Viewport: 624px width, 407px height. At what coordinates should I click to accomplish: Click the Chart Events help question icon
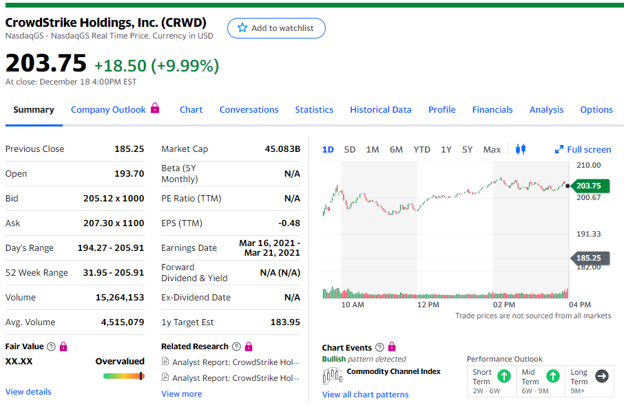(x=379, y=348)
